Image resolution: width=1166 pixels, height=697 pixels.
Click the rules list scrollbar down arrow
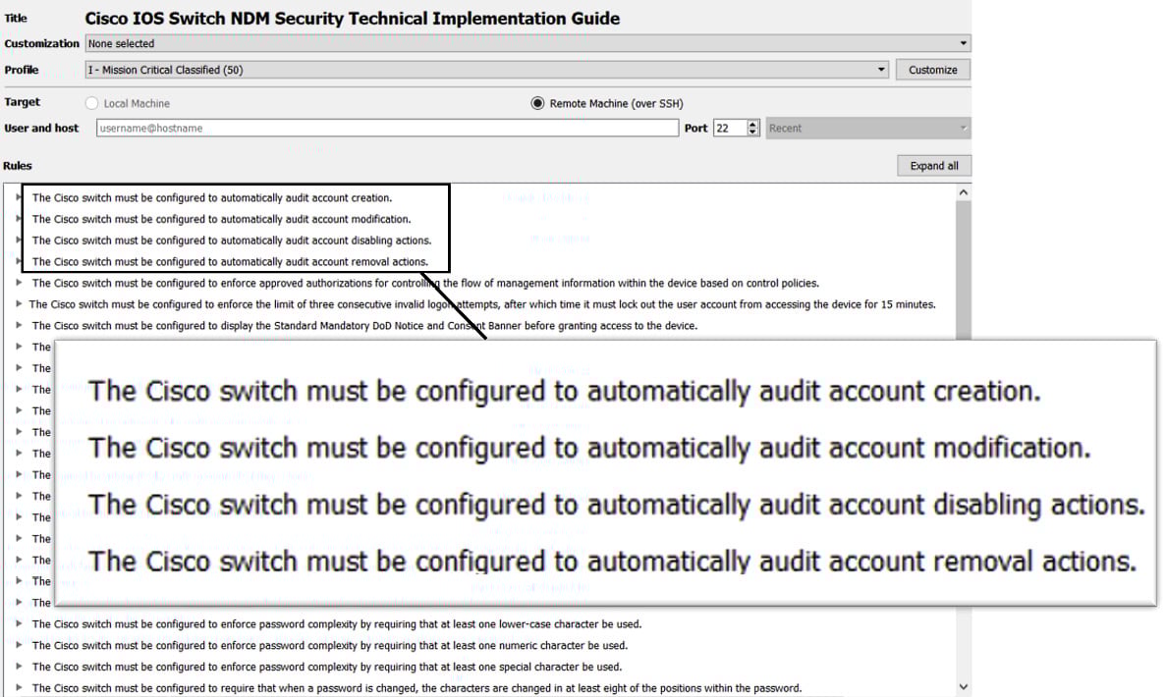pyautogui.click(x=963, y=687)
